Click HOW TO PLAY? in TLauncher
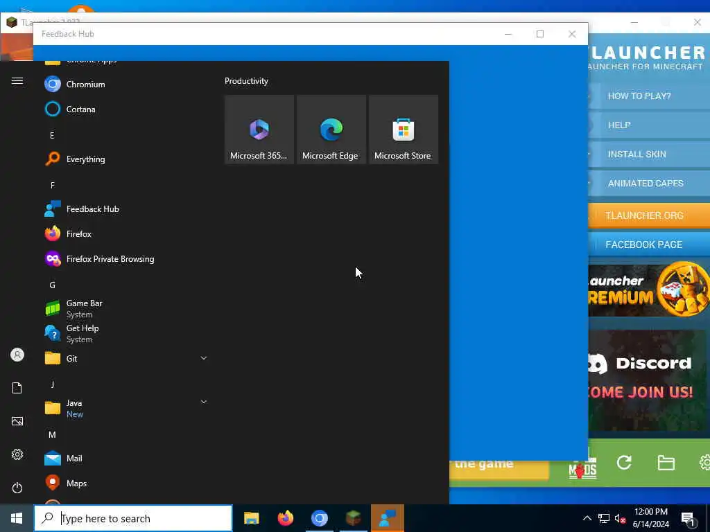The height and width of the screenshot is (532, 710). click(x=648, y=96)
